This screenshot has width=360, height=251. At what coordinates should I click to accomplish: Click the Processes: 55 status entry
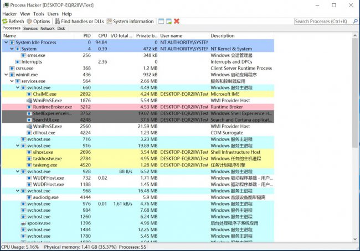pyautogui.click(x=132, y=247)
